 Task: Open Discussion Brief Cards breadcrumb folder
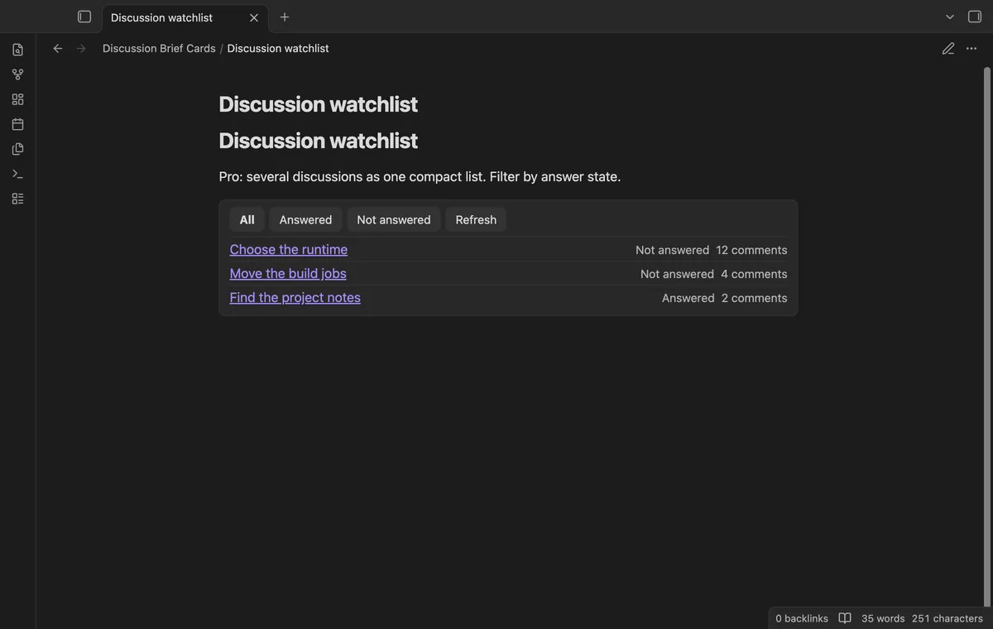pyautogui.click(x=159, y=48)
